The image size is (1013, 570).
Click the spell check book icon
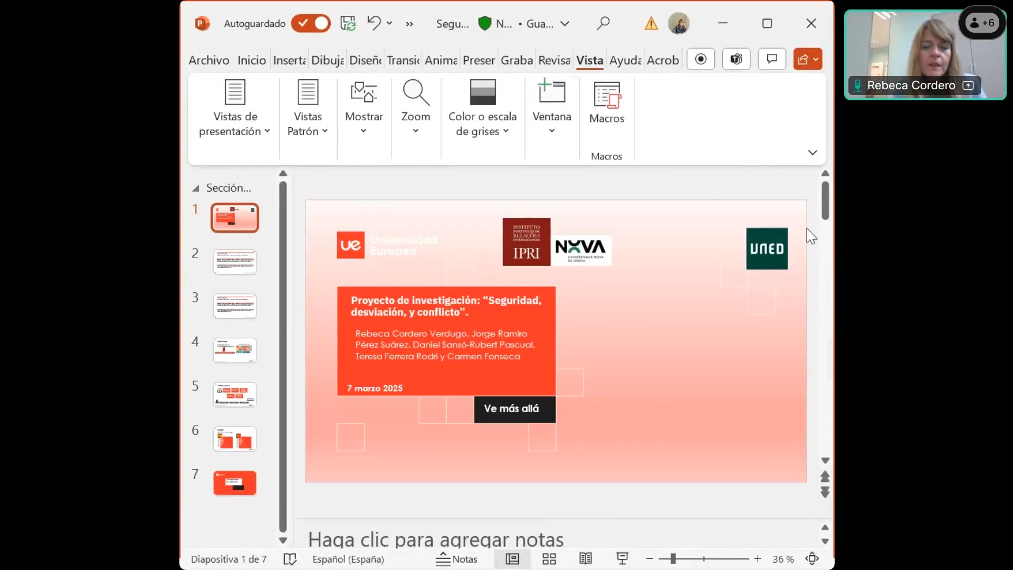tap(290, 559)
